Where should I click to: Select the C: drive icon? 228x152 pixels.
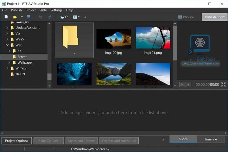tap(64, 17)
